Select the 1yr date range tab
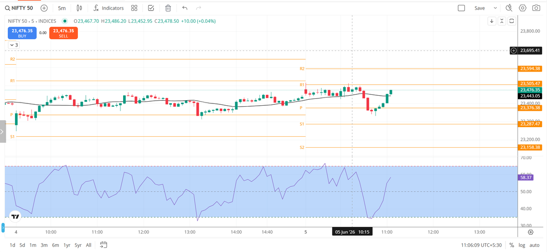This screenshot has width=547, height=252. tap(67, 245)
